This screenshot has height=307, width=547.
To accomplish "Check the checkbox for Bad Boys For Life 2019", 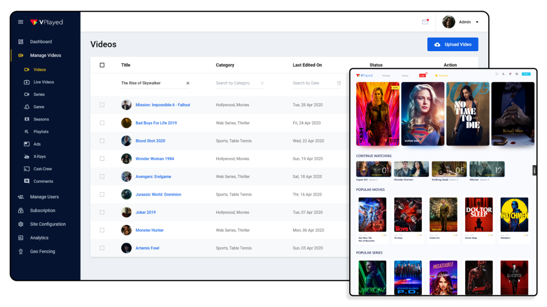I will tap(101, 123).
